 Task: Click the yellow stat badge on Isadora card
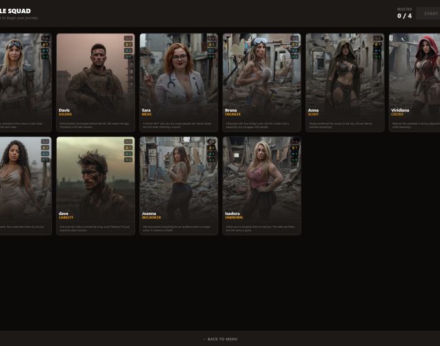(x=294, y=148)
